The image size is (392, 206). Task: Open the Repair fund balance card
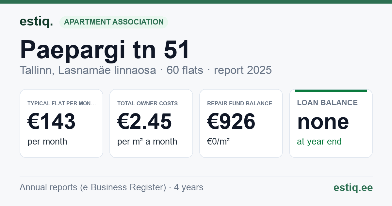(x=241, y=123)
